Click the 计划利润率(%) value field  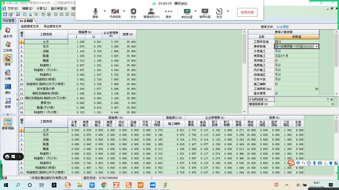[x=305, y=99]
